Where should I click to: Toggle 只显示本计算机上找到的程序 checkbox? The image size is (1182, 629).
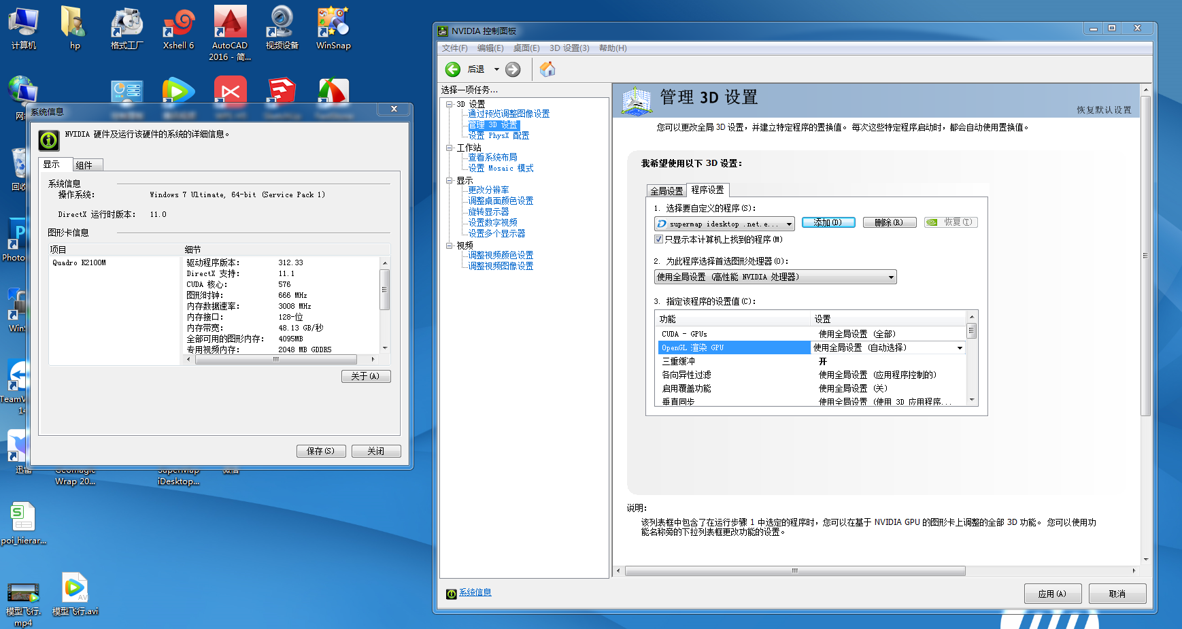click(658, 239)
